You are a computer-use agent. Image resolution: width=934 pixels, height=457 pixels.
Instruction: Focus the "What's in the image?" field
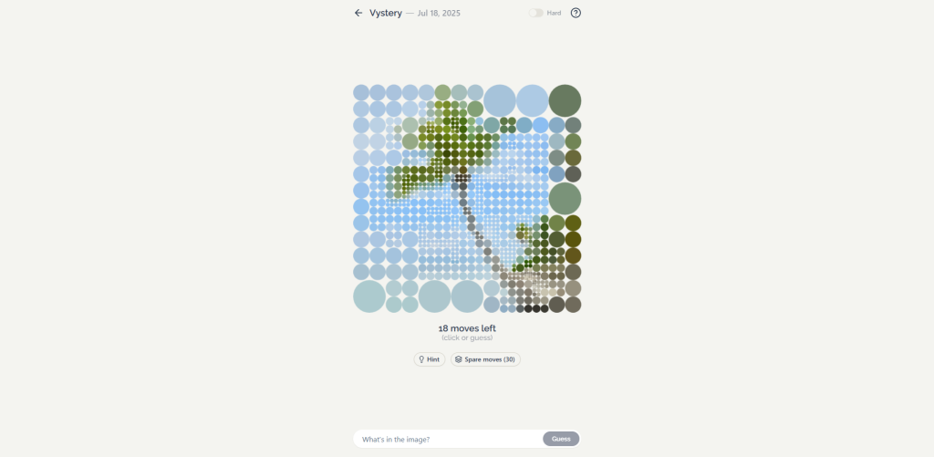(448, 439)
